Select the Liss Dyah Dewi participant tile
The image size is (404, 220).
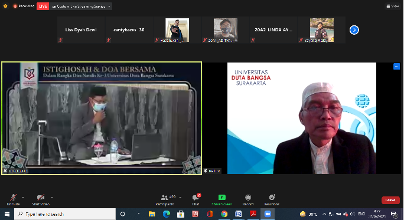click(x=81, y=30)
